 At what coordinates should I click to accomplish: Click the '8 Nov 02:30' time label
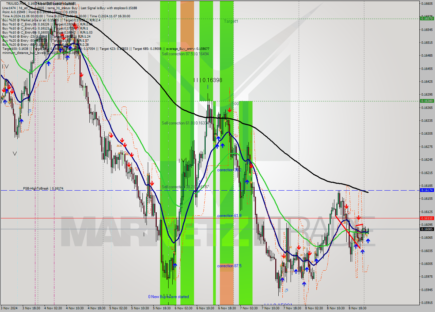click(314, 308)
